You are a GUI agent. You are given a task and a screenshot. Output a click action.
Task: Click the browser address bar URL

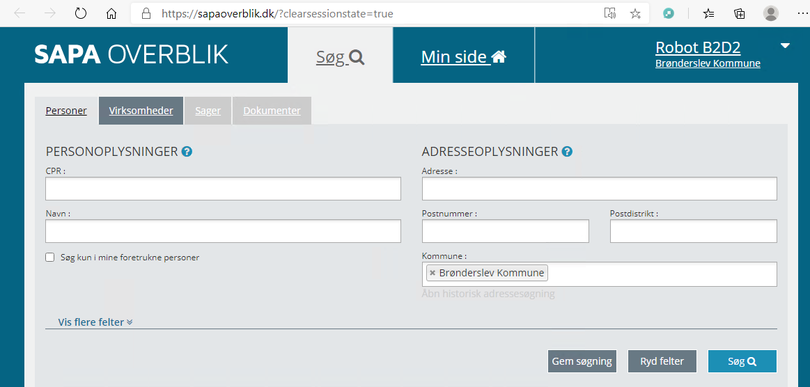[277, 13]
